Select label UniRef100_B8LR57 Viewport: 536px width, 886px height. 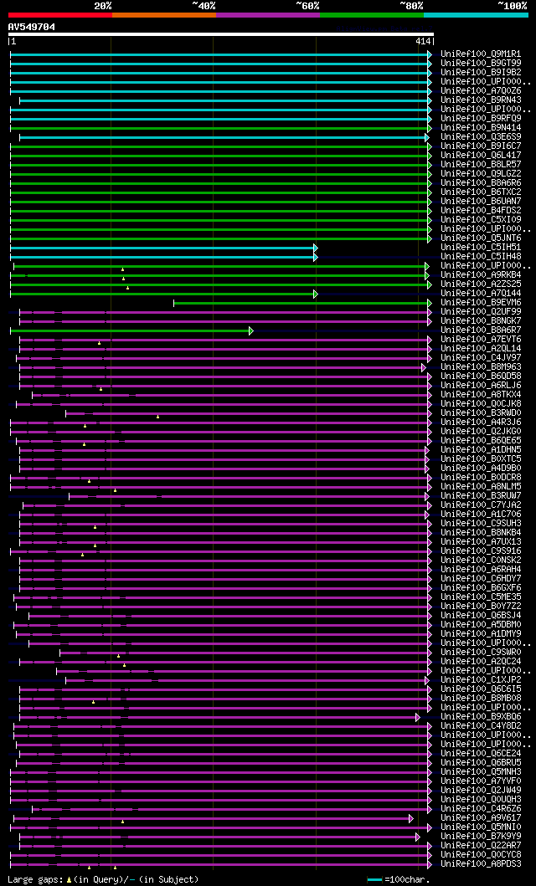(x=482, y=164)
